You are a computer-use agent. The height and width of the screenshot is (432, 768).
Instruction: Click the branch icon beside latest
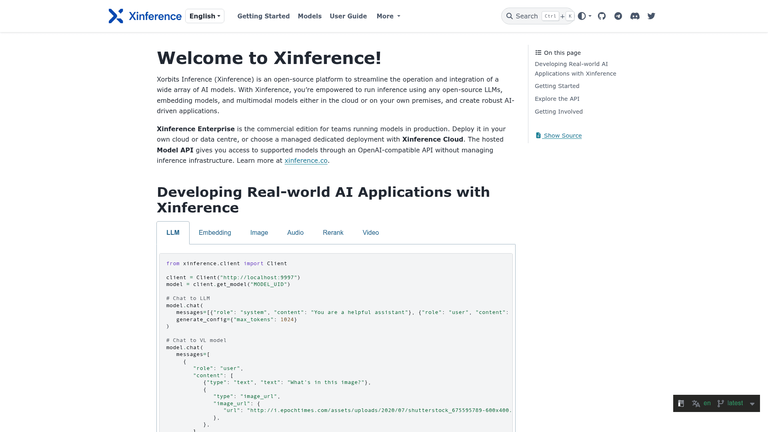(x=721, y=403)
